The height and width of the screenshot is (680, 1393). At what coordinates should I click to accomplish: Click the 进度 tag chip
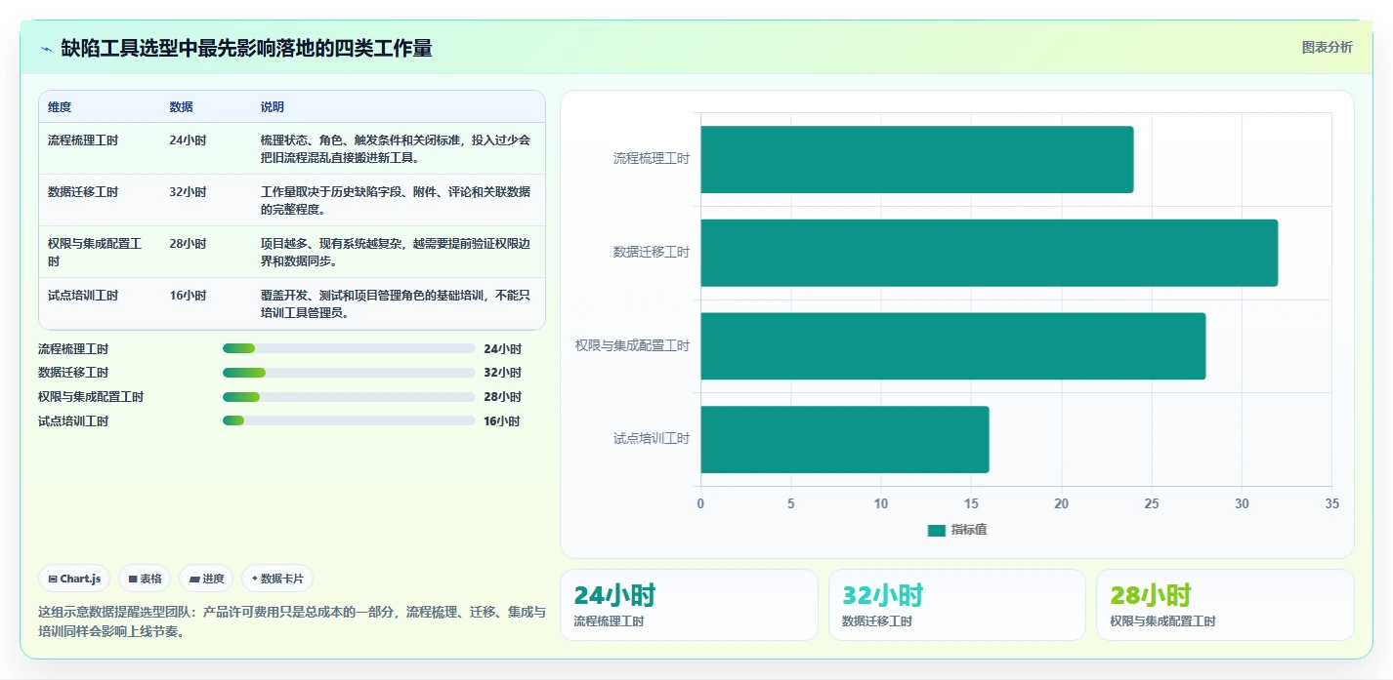(206, 579)
